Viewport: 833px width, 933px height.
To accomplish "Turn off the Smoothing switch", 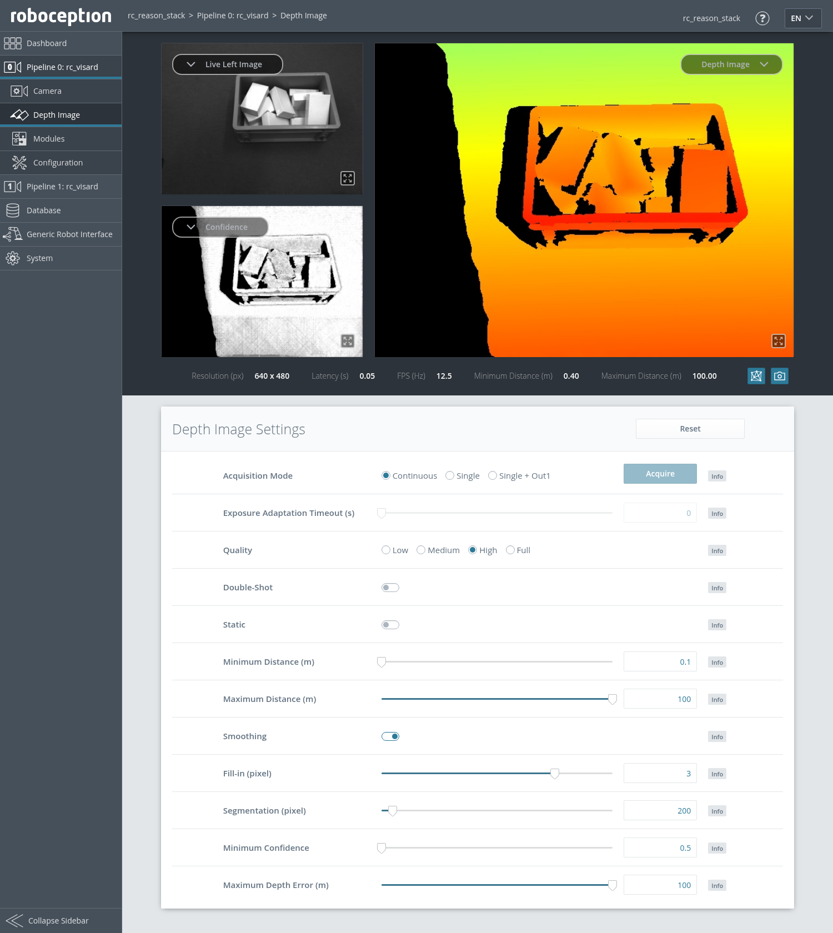I will click(390, 736).
